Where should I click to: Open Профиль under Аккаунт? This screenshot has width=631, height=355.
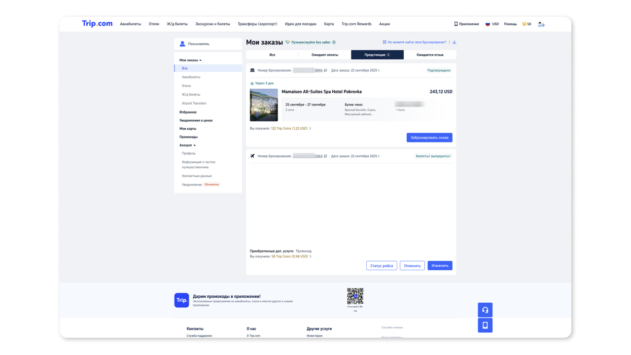[x=189, y=153]
